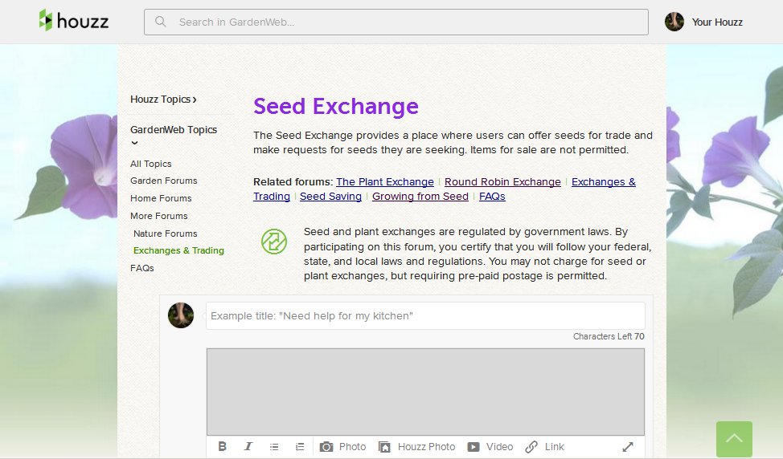Expand the editor to fullscreen
783x459 pixels.
(x=628, y=446)
